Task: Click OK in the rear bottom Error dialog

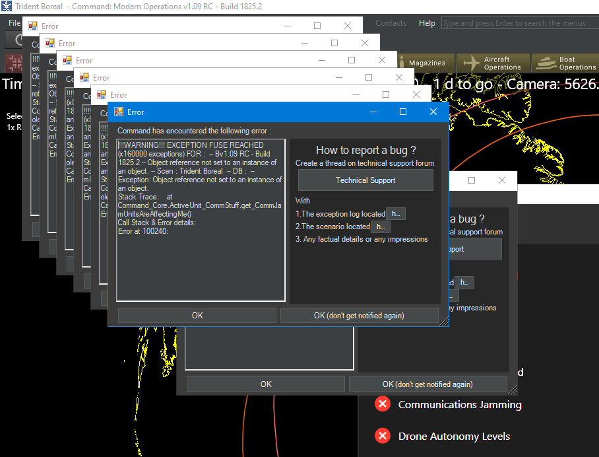Action: click(266, 384)
